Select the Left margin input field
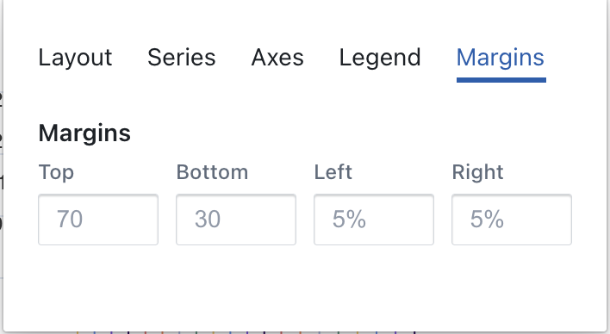Viewport: 610px width, 334px height. coord(374,220)
